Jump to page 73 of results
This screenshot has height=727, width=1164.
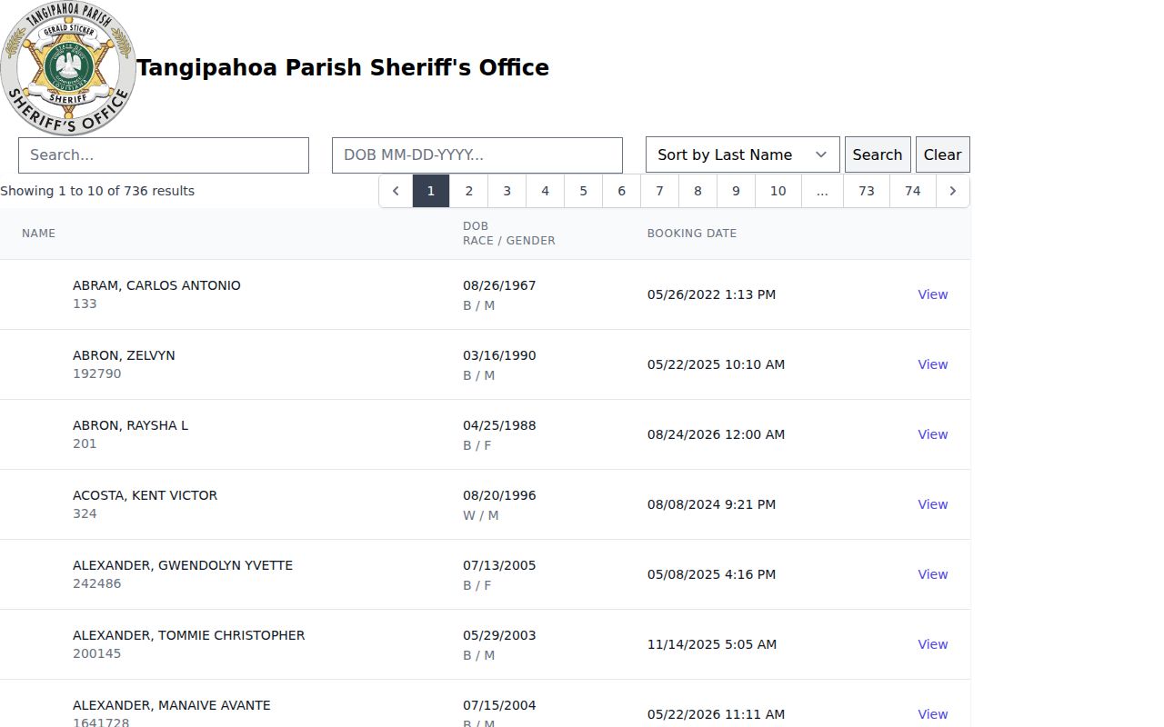tap(867, 191)
